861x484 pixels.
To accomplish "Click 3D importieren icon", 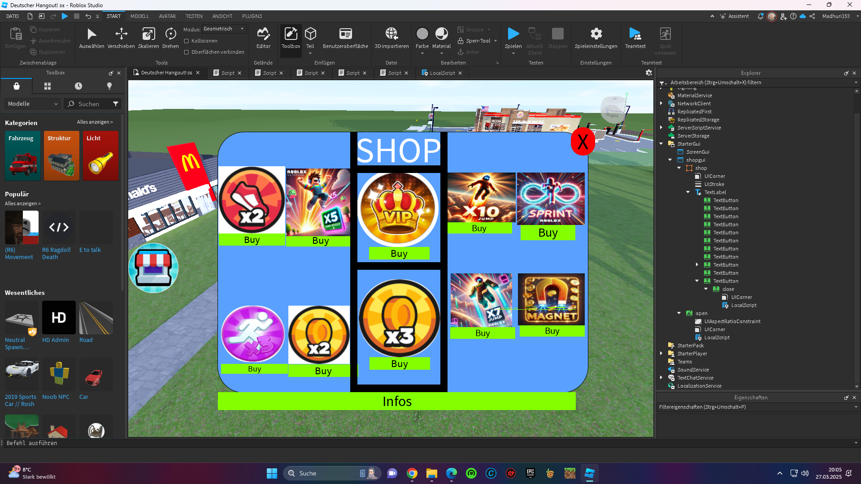I will (391, 38).
